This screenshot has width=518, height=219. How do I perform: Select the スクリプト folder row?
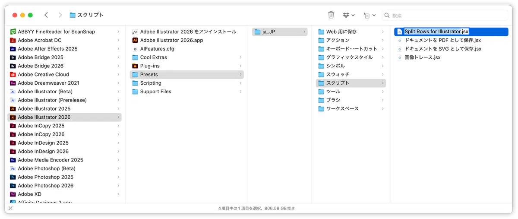point(351,83)
